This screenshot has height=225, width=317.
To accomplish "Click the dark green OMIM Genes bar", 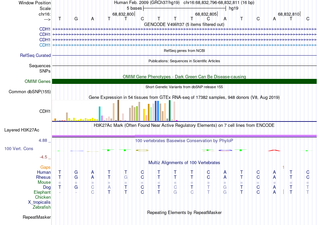I will tap(184, 81).
